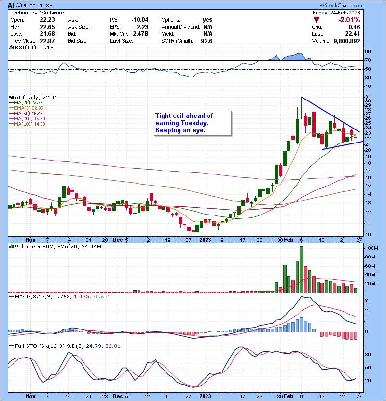The image size is (386, 401).
Task: Click the 2023 marker on the date axis
Action: coord(205,239)
